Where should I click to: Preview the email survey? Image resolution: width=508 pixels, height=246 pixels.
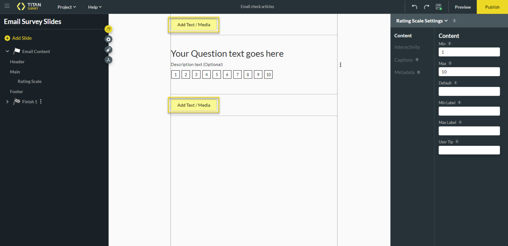tap(463, 7)
